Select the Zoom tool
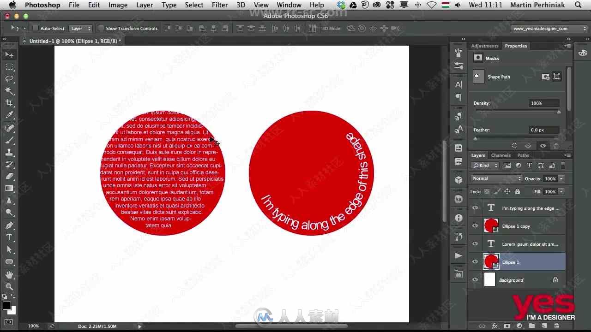Image resolution: width=591 pixels, height=332 pixels. click(9, 287)
